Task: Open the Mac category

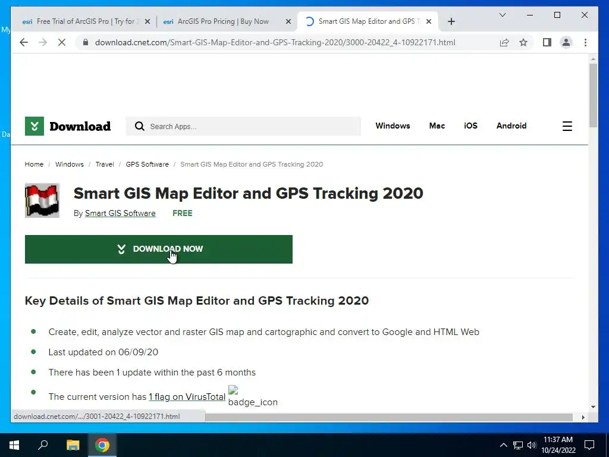Action: pyautogui.click(x=437, y=126)
